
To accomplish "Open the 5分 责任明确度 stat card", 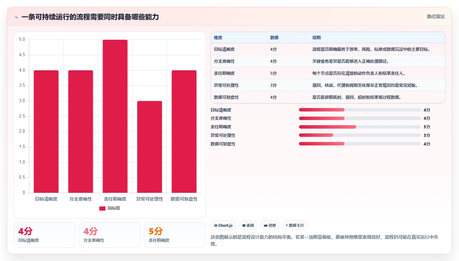I will [x=175, y=235].
